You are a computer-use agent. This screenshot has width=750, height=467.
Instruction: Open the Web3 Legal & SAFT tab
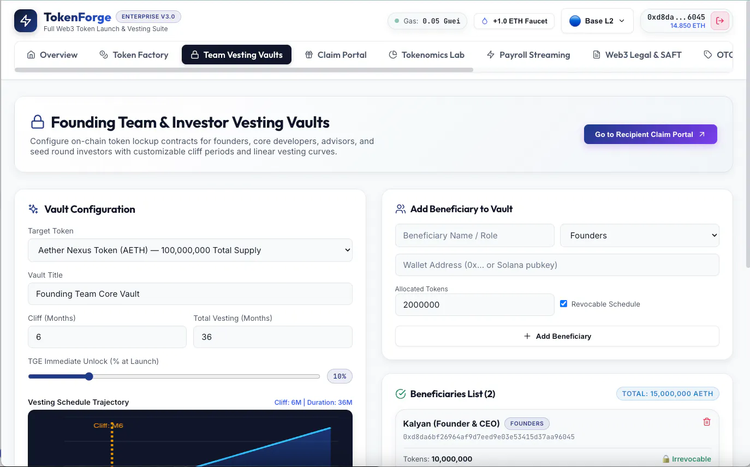[x=637, y=55]
